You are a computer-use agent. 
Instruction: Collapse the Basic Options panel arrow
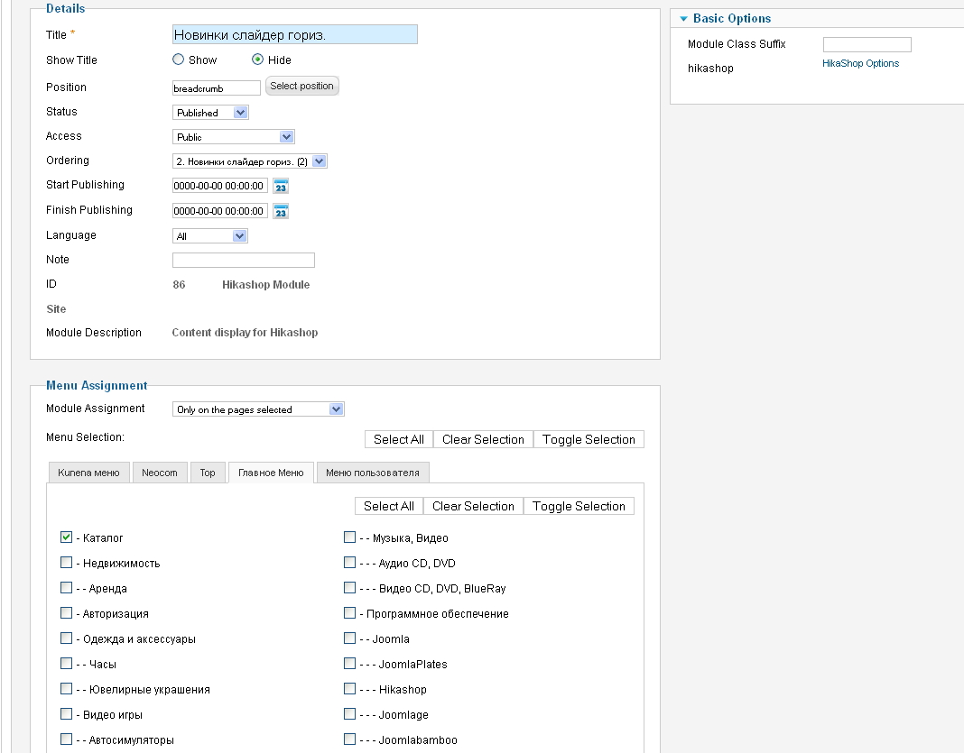[x=683, y=19]
